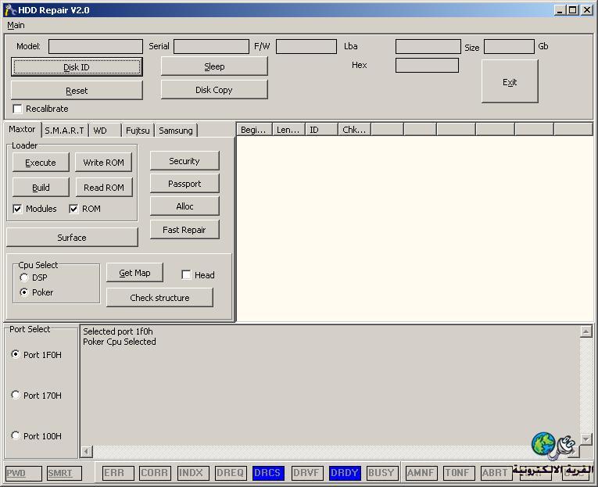Click log scrollbar up arrow
Image resolution: width=598 pixels, height=487 pixels.
tap(585, 331)
